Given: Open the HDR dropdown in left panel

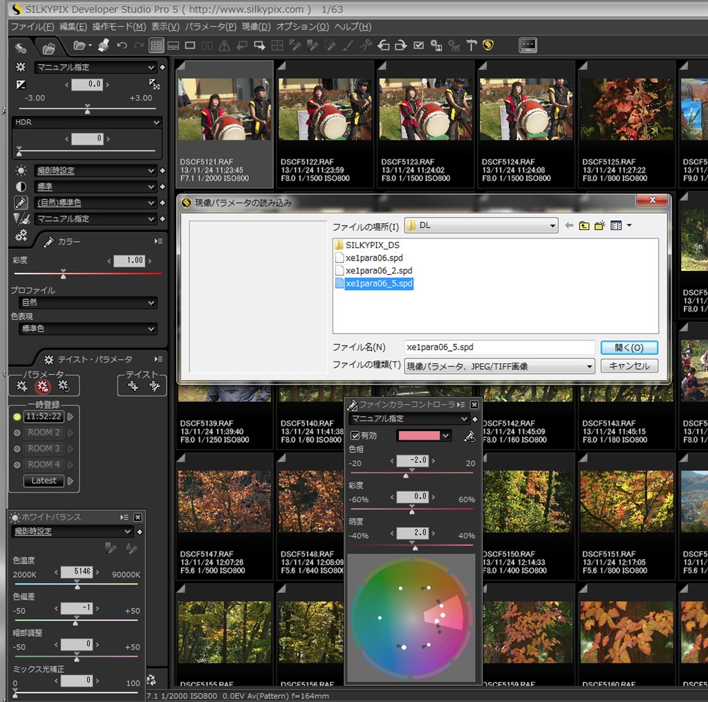Looking at the screenshot, I should click(156, 122).
